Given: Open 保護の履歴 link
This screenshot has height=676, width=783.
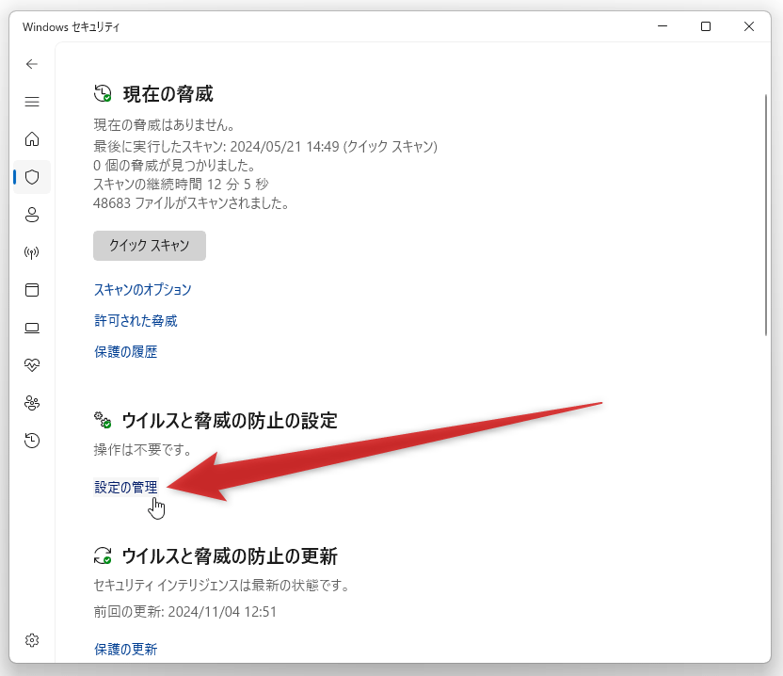Looking at the screenshot, I should (x=126, y=352).
